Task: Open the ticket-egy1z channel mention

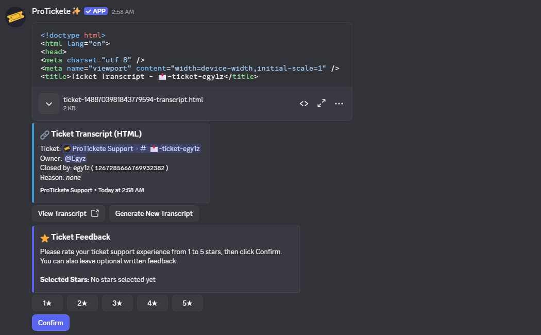Action: pyautogui.click(x=174, y=148)
